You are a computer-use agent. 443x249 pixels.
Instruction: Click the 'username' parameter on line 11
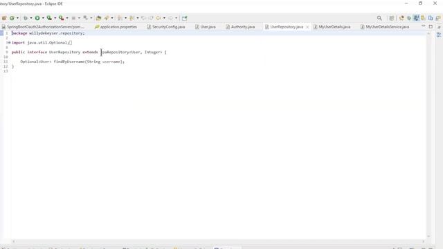tap(111, 62)
